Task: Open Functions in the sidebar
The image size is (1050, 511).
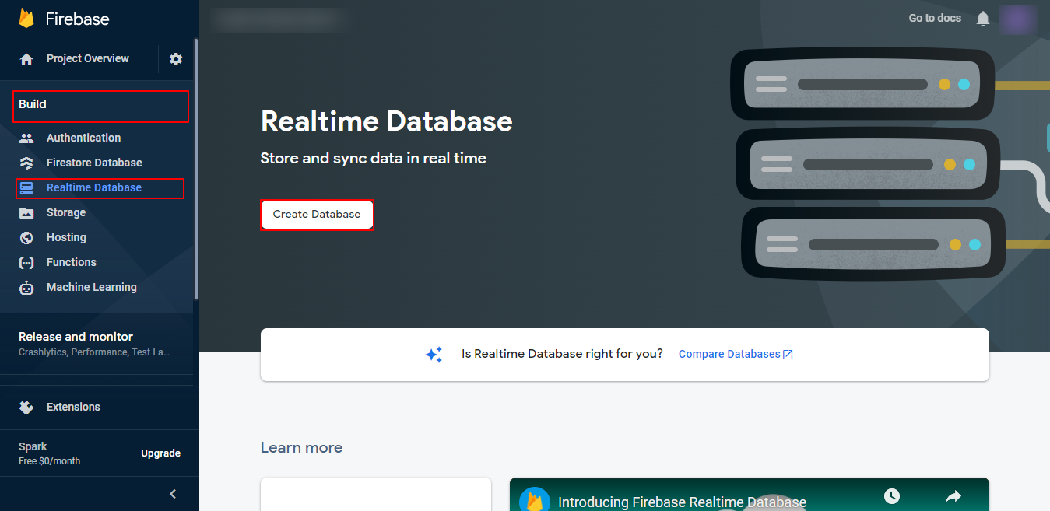Action: 72,263
